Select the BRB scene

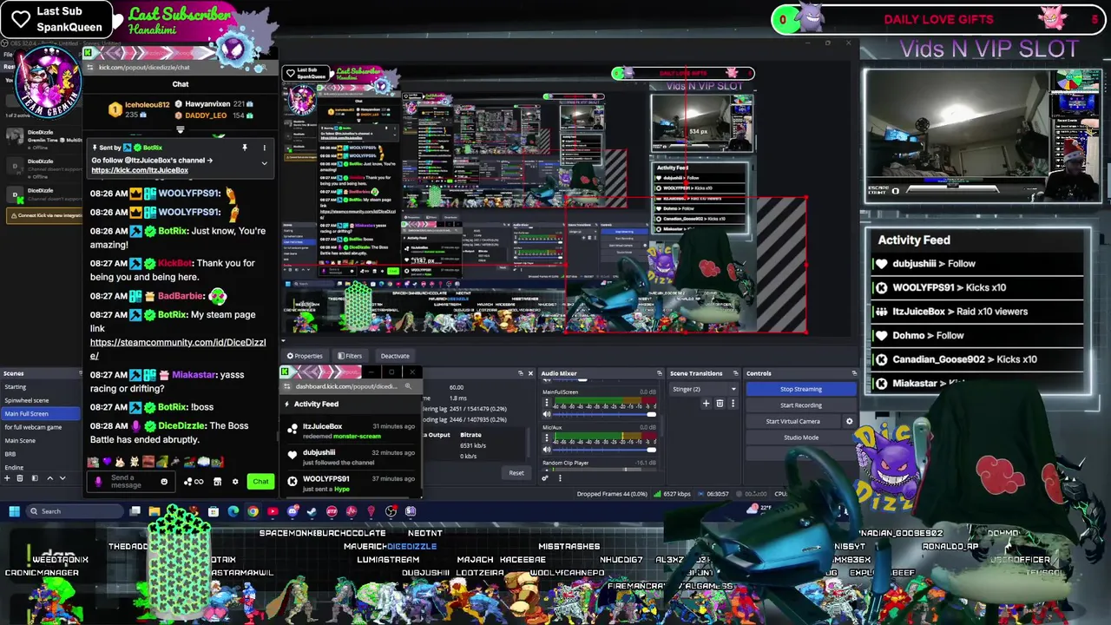pyautogui.click(x=41, y=454)
